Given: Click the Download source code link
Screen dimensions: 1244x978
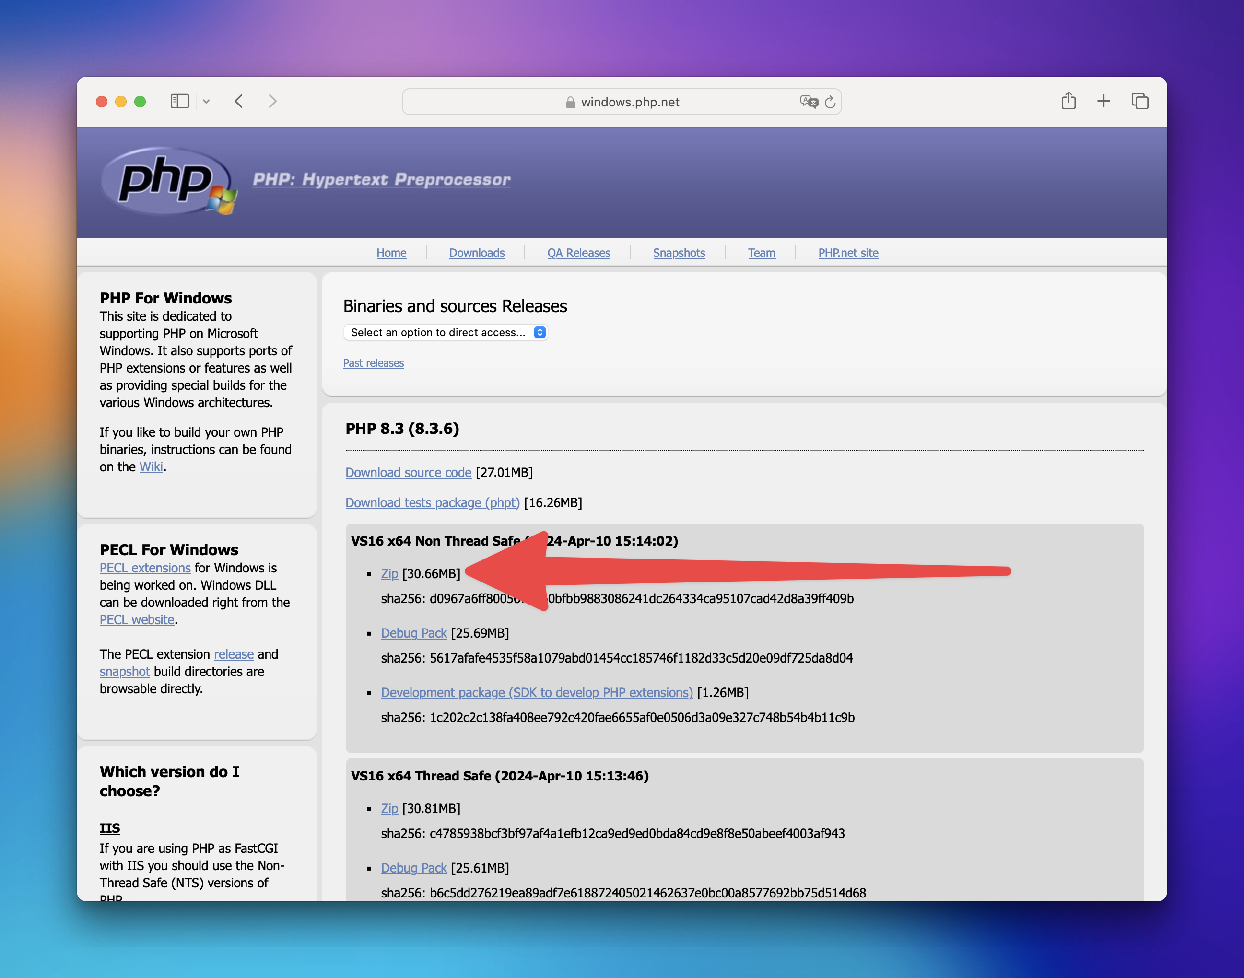Looking at the screenshot, I should 408,472.
